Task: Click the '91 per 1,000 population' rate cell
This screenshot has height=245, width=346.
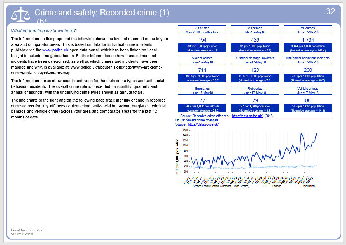Action: (x=255, y=48)
